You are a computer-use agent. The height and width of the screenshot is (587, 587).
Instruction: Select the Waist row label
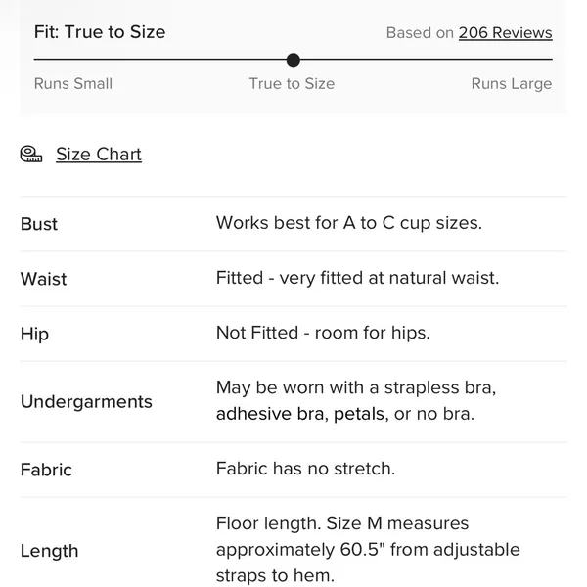43,279
